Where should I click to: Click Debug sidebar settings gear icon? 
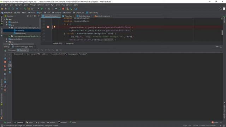pos(5,82)
